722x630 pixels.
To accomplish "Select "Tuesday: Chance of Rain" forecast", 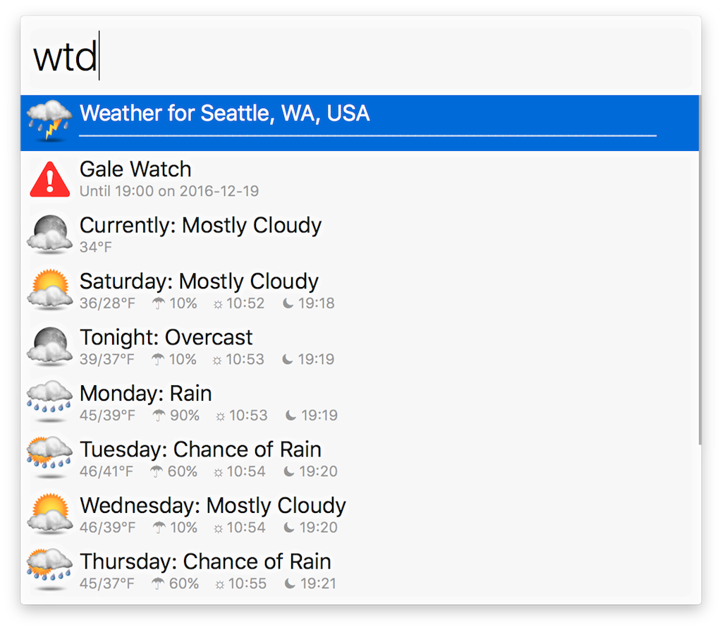I will 200,449.
